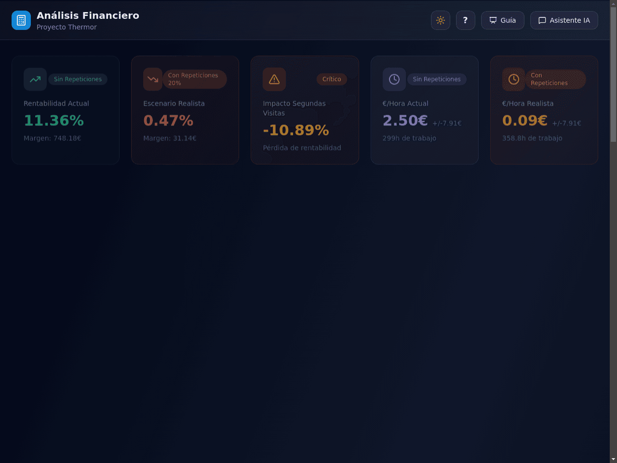Click the clock icon in €/Hora Realista card

click(x=514, y=79)
